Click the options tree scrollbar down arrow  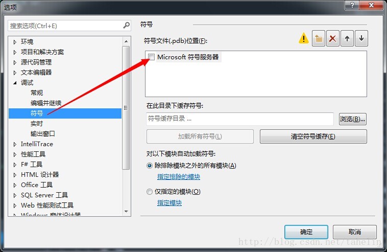[x=126, y=212]
